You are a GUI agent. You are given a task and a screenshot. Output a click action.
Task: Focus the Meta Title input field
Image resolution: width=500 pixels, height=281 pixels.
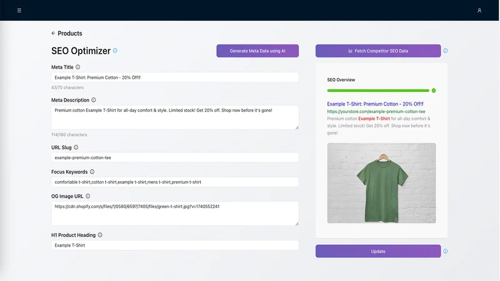tap(175, 77)
